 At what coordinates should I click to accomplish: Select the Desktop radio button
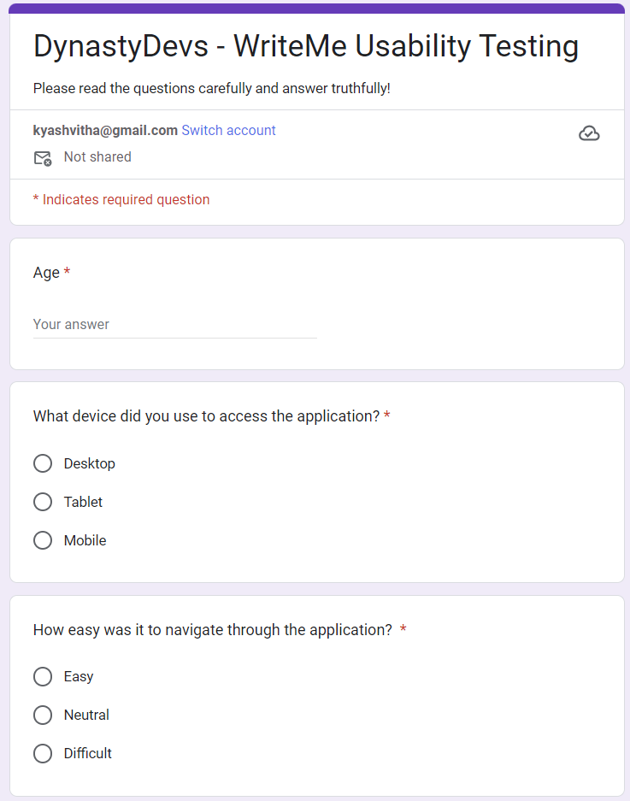[x=43, y=463]
